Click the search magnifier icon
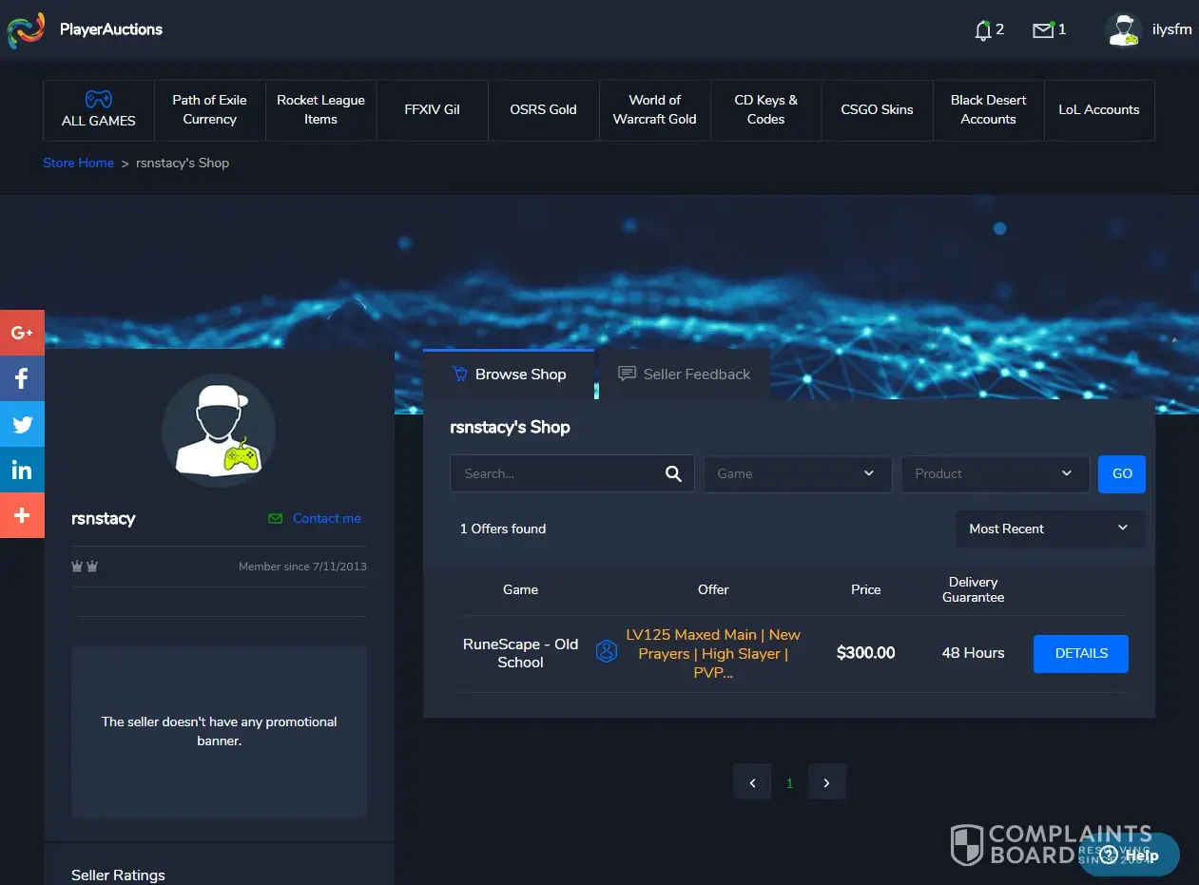The image size is (1199, 885). click(x=673, y=474)
